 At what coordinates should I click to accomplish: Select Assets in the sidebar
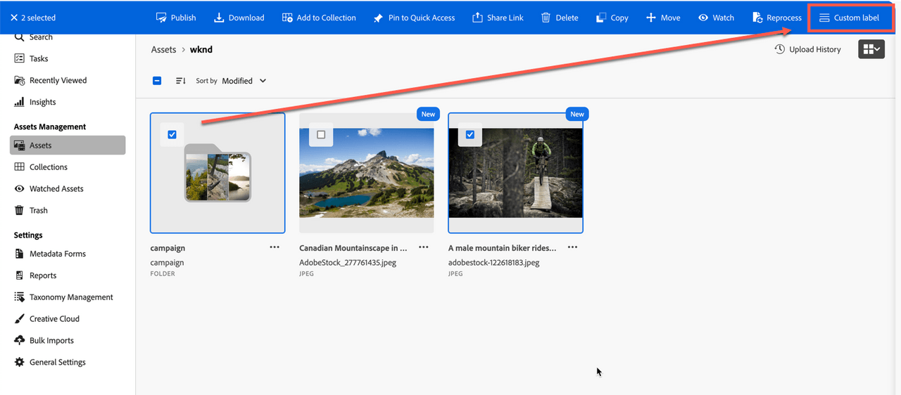point(68,145)
